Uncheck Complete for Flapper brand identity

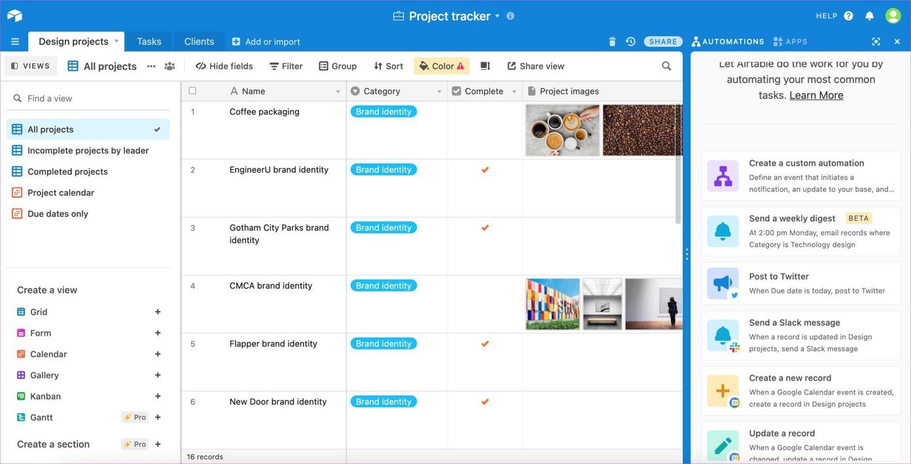pos(485,344)
